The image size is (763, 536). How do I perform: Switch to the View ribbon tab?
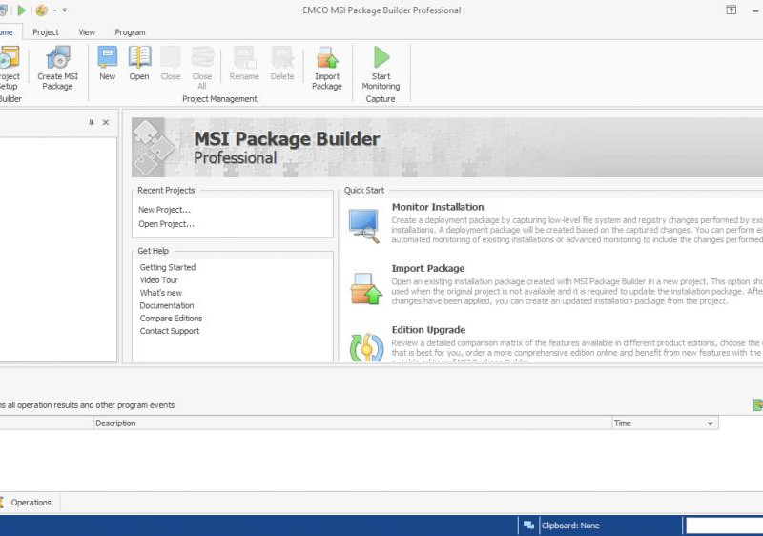[87, 32]
